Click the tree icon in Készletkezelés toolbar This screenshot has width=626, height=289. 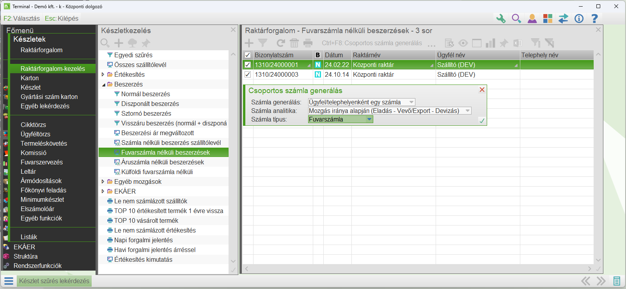132,43
